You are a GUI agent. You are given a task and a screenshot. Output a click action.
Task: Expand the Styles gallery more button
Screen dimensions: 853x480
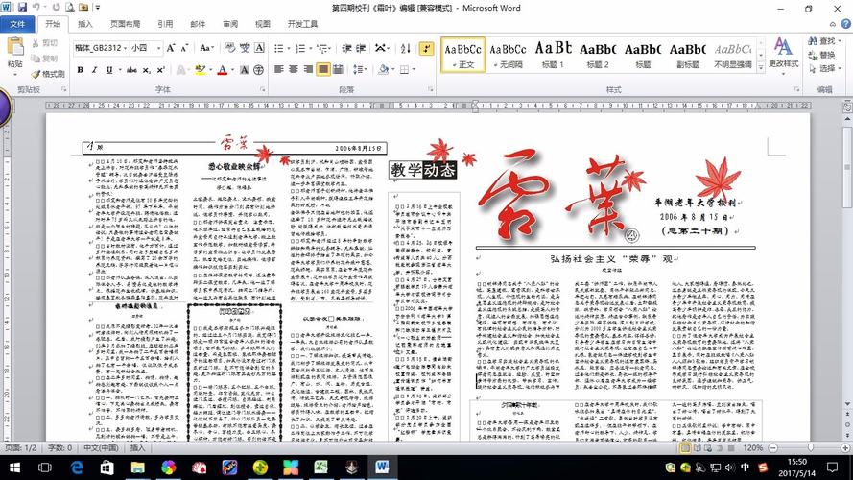[761, 67]
